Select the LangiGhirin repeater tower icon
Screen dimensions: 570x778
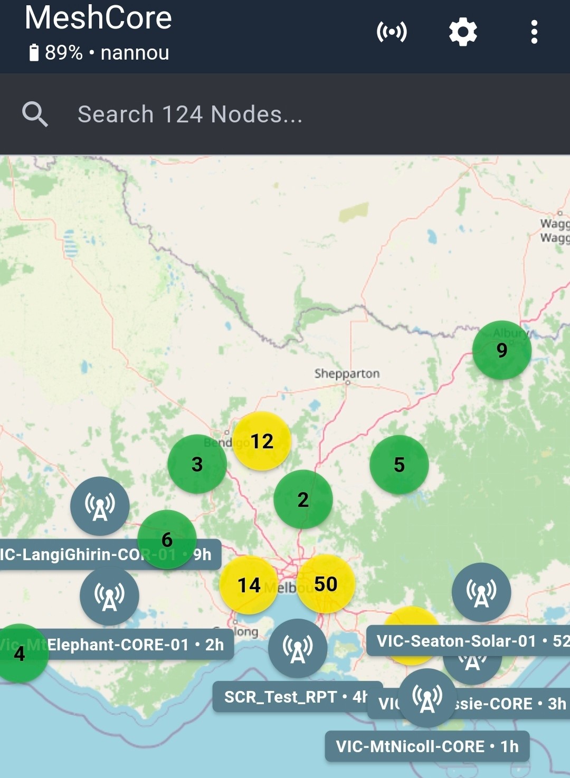100,506
